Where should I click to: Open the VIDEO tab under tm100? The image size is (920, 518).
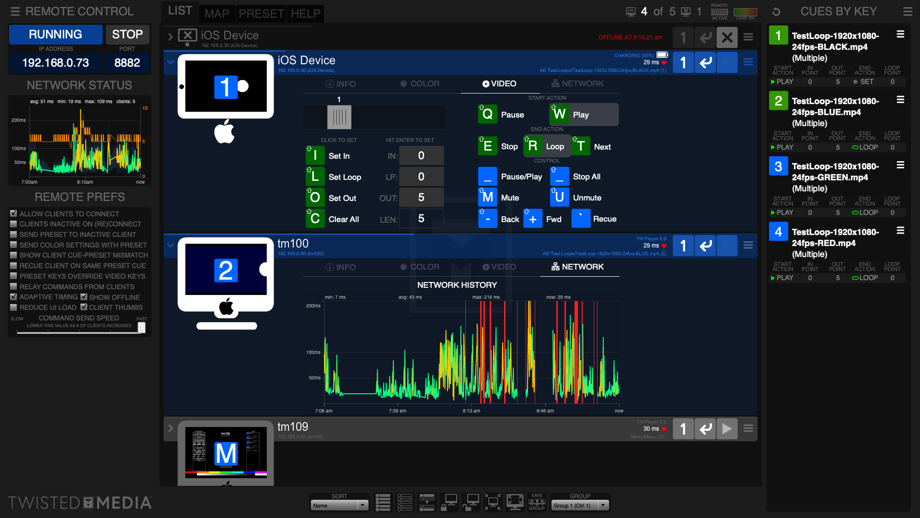click(x=499, y=267)
